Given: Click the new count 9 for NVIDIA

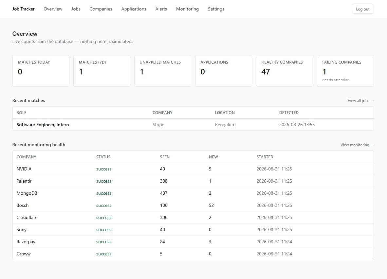Looking at the screenshot, I should click(210, 169).
